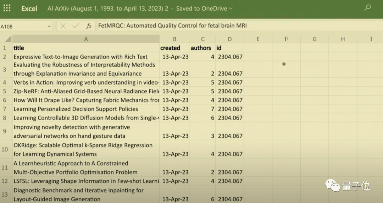
Task: Select column D header
Action: coord(229,39)
